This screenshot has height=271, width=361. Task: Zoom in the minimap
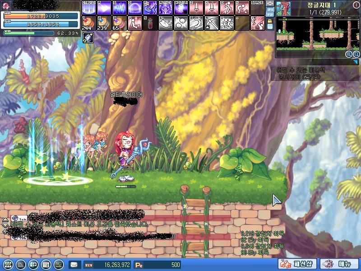(x=349, y=54)
